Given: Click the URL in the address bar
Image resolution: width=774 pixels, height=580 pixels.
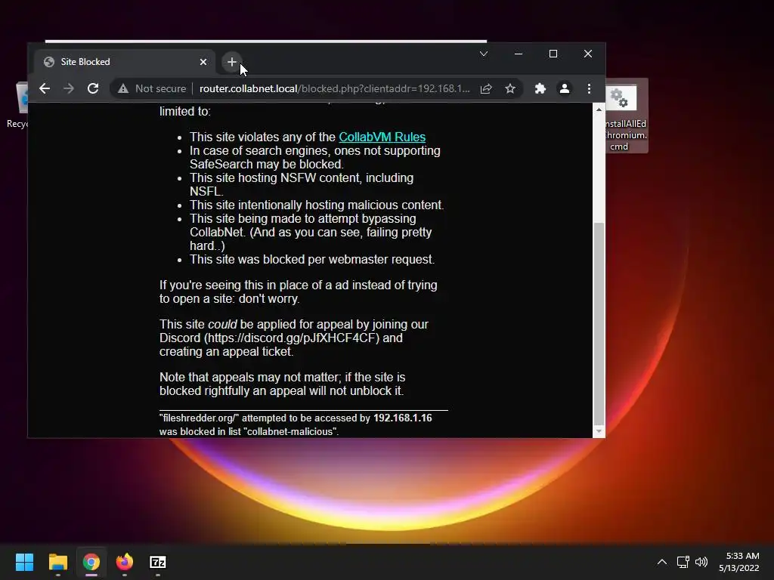Looking at the screenshot, I should tap(335, 89).
